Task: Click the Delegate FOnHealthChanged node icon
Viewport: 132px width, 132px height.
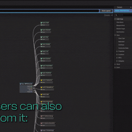Action: (41, 130)
